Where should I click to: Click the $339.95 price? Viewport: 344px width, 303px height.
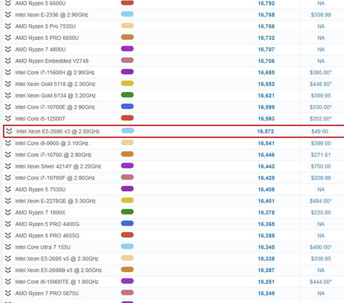pos(321,258)
